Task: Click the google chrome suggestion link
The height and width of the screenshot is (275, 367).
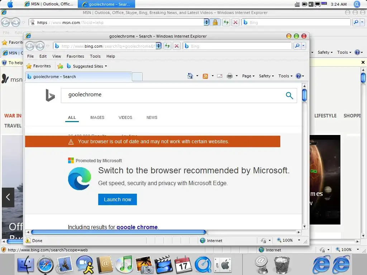Action: click(x=137, y=227)
